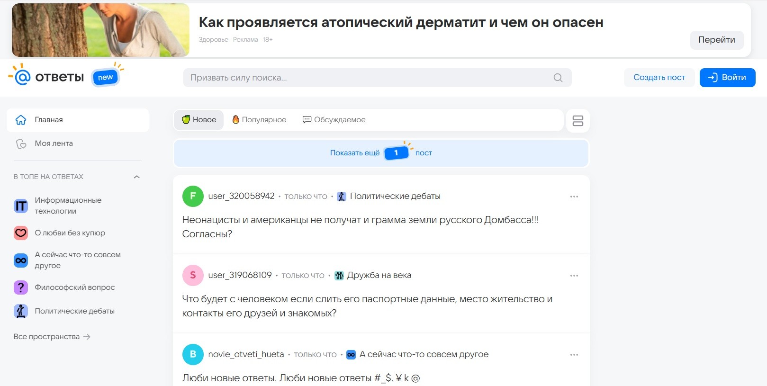767x386 pixels.
Task: Click А сейчас что-то совсем другое in third post
Action: click(424, 354)
